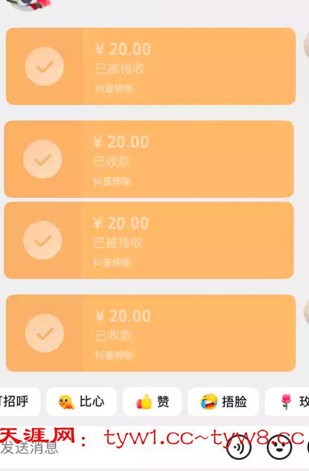Send the 捂脸 facepalm quick reply
This screenshot has height=471, width=309.
(x=223, y=402)
